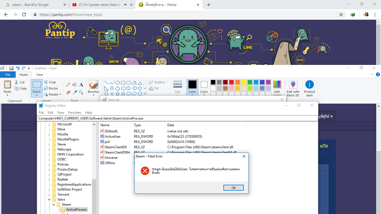Click the Color 1 button in Paint
Image resolution: width=381 pixels, height=214 pixels.
coord(192,87)
